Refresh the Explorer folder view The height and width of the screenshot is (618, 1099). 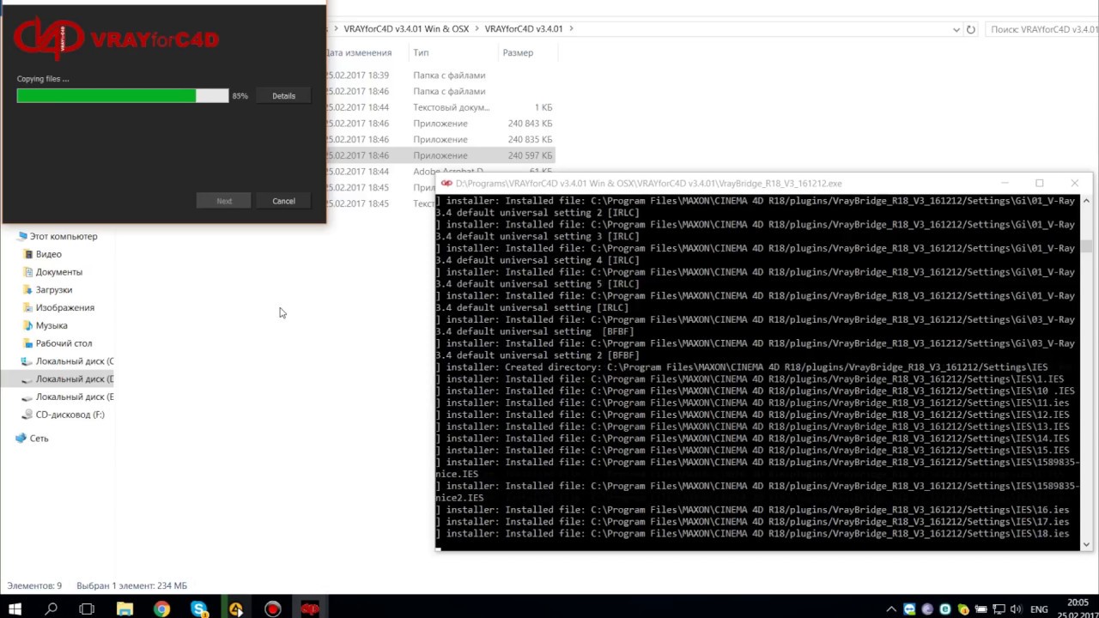click(x=971, y=29)
